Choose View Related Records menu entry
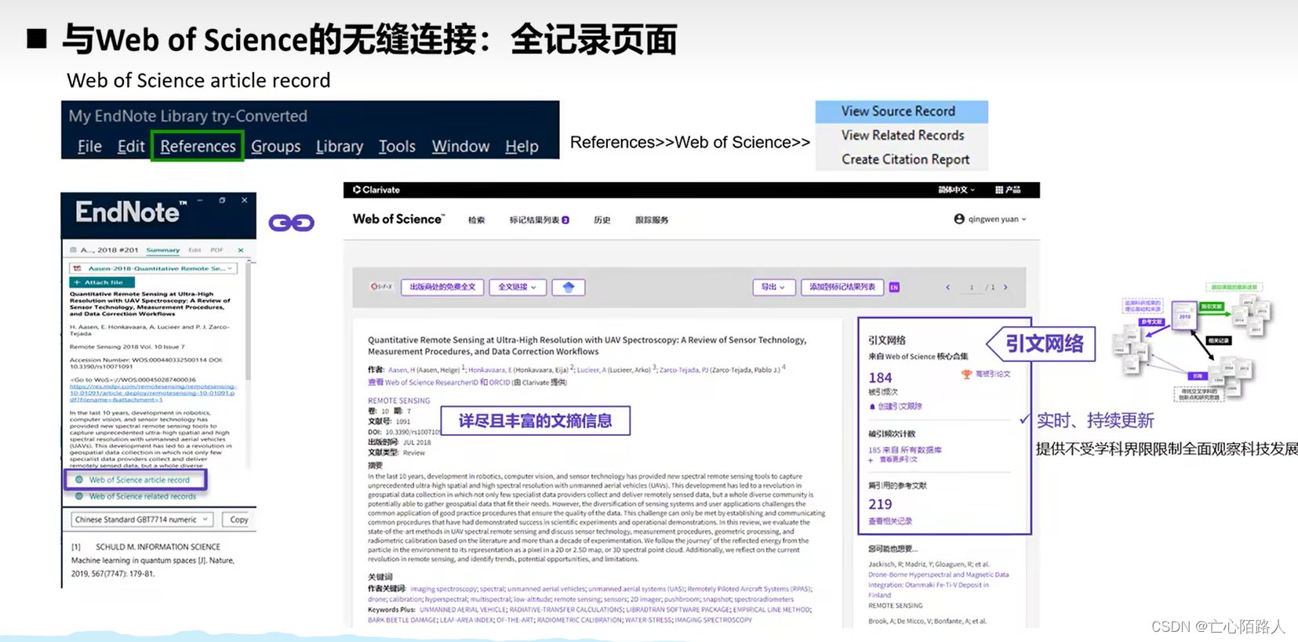This screenshot has height=642, width=1298. coord(901,136)
